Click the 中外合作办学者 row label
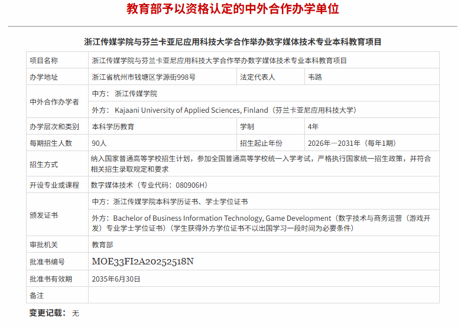 tap(54, 102)
